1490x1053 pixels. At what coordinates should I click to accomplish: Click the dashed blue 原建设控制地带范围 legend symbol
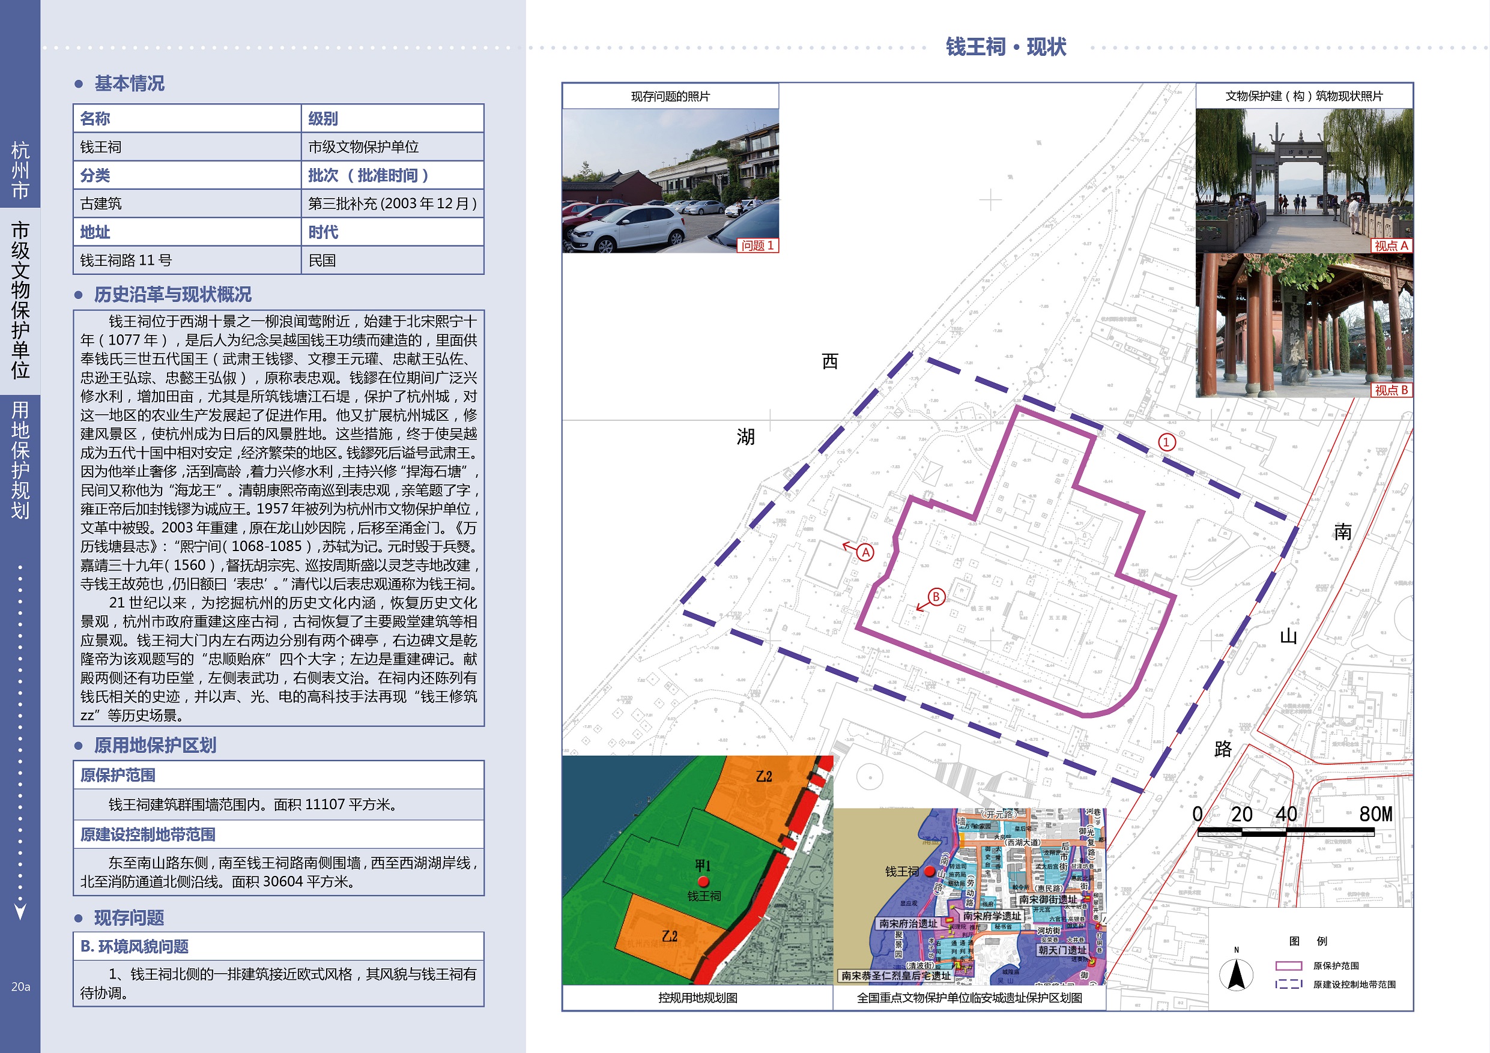(1288, 984)
